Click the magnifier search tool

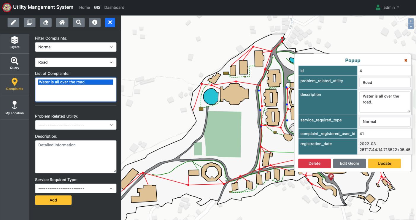point(78,23)
